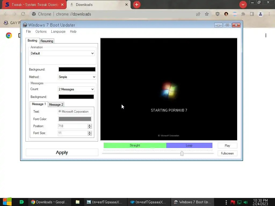Image resolution: width=275 pixels, height=206 pixels.
Task: Click the chrome://downloads address bar
Action: [112, 14]
